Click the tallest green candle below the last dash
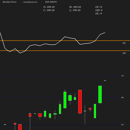This screenshot has width=130, height=130. point(100,94)
